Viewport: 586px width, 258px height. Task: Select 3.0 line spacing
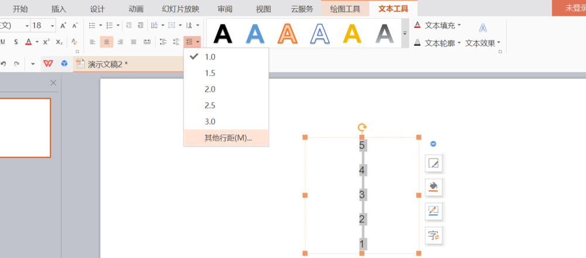pyautogui.click(x=226, y=121)
